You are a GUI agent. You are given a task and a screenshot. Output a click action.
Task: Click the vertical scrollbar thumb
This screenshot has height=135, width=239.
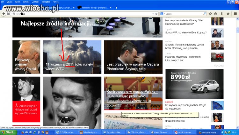coord(237,30)
